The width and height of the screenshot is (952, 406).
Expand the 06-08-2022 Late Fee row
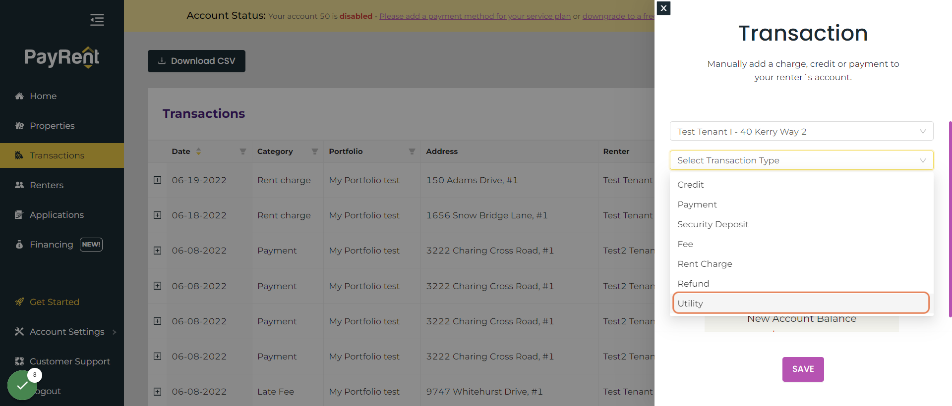(158, 392)
